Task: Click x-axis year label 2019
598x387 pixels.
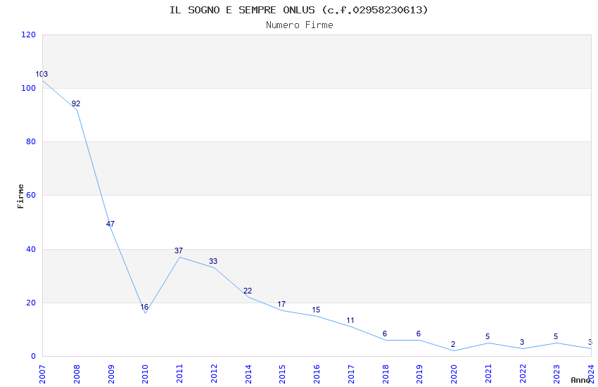Action: tap(419, 374)
